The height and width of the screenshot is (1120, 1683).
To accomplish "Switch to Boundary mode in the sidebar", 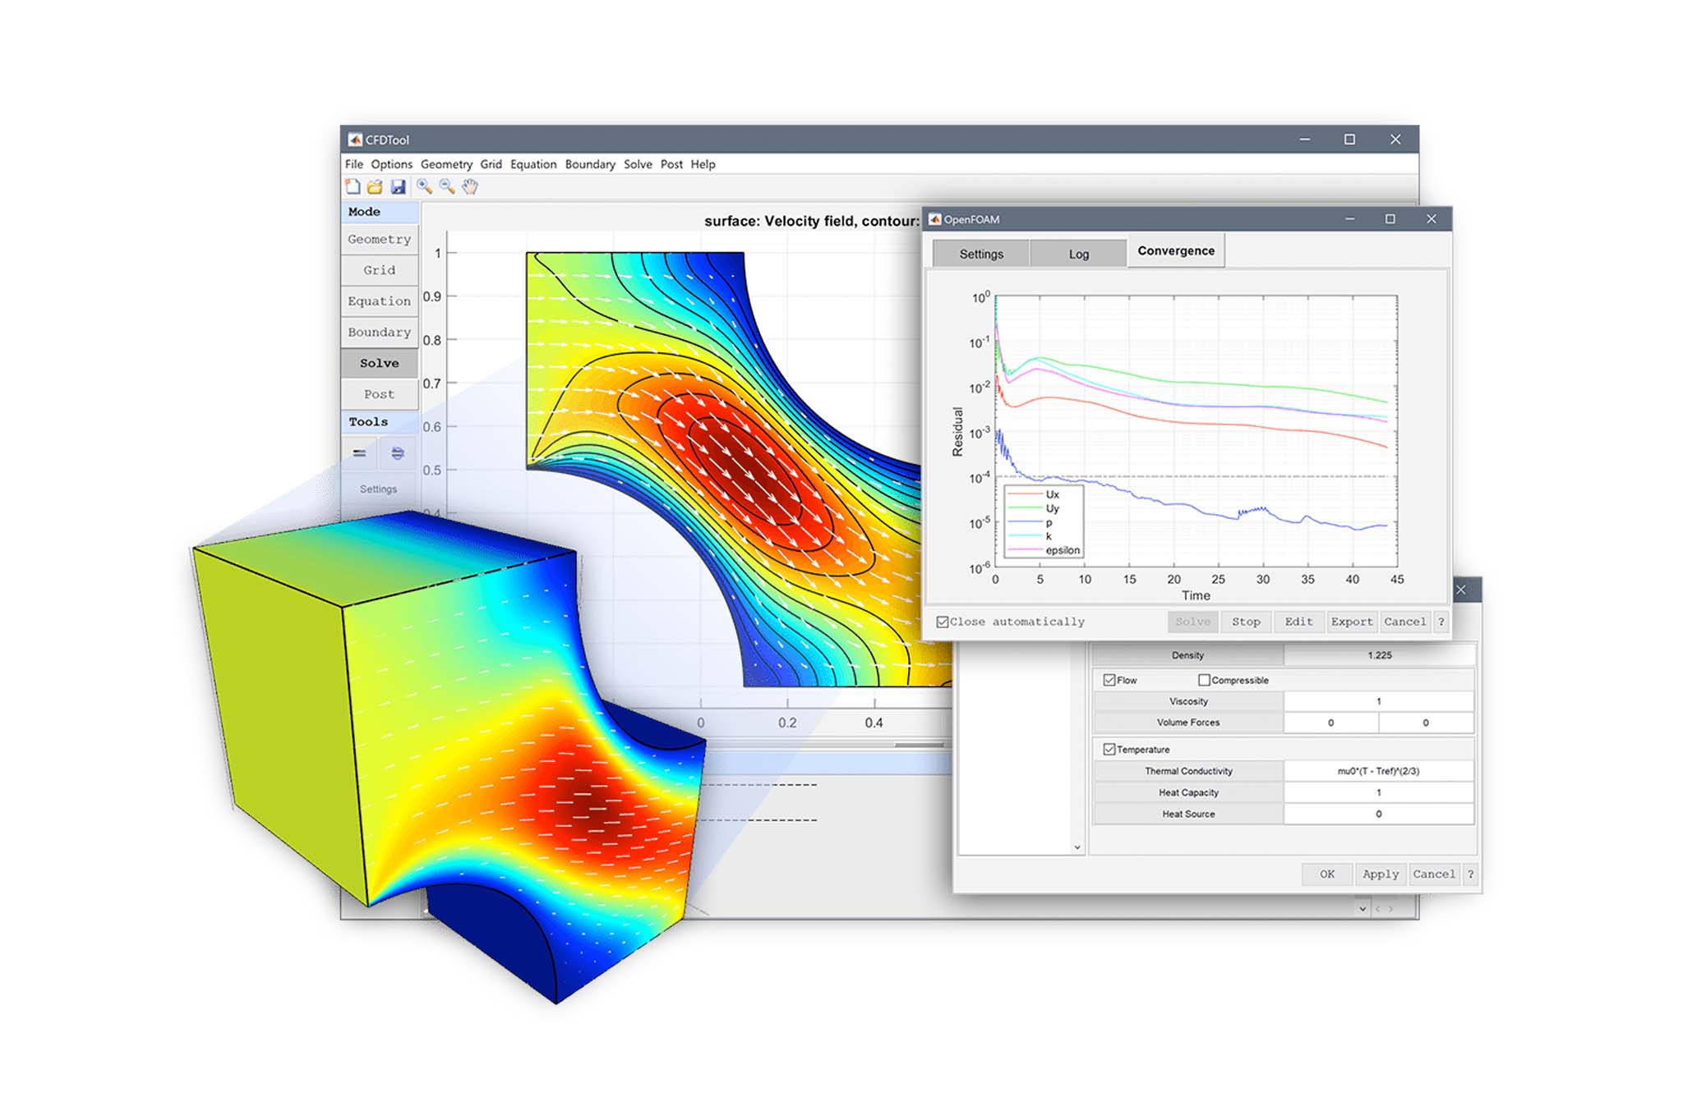I will [x=379, y=333].
